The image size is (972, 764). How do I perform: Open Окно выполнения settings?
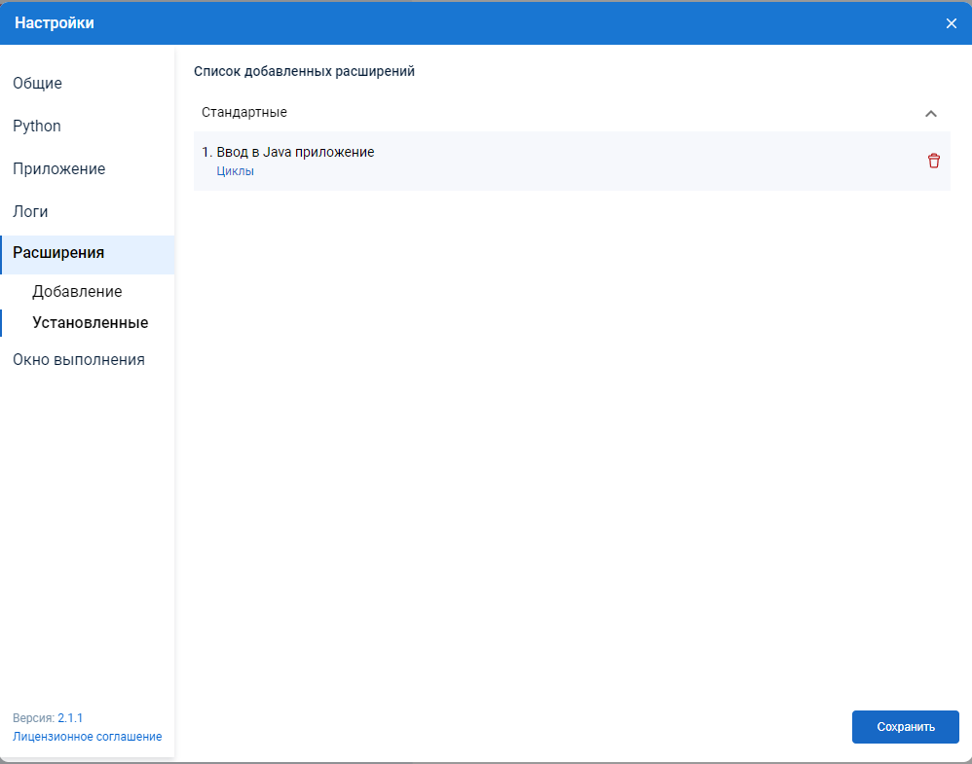(79, 360)
